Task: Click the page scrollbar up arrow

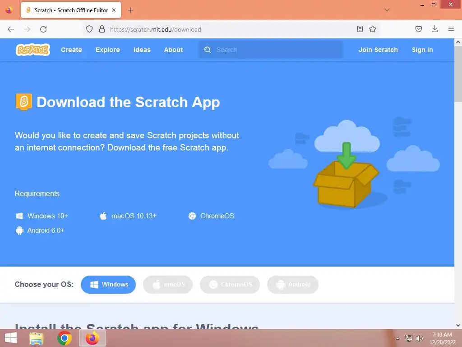Action: click(x=458, y=42)
